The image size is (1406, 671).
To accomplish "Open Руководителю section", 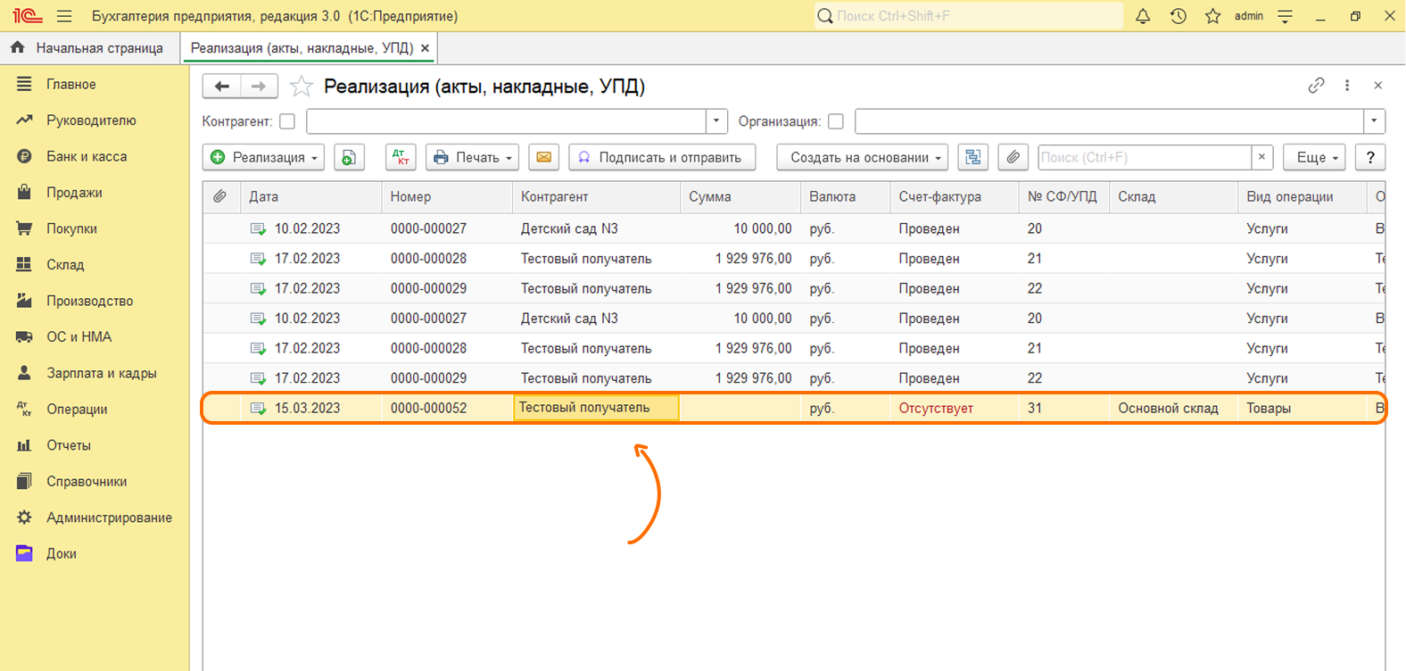I will point(91,120).
